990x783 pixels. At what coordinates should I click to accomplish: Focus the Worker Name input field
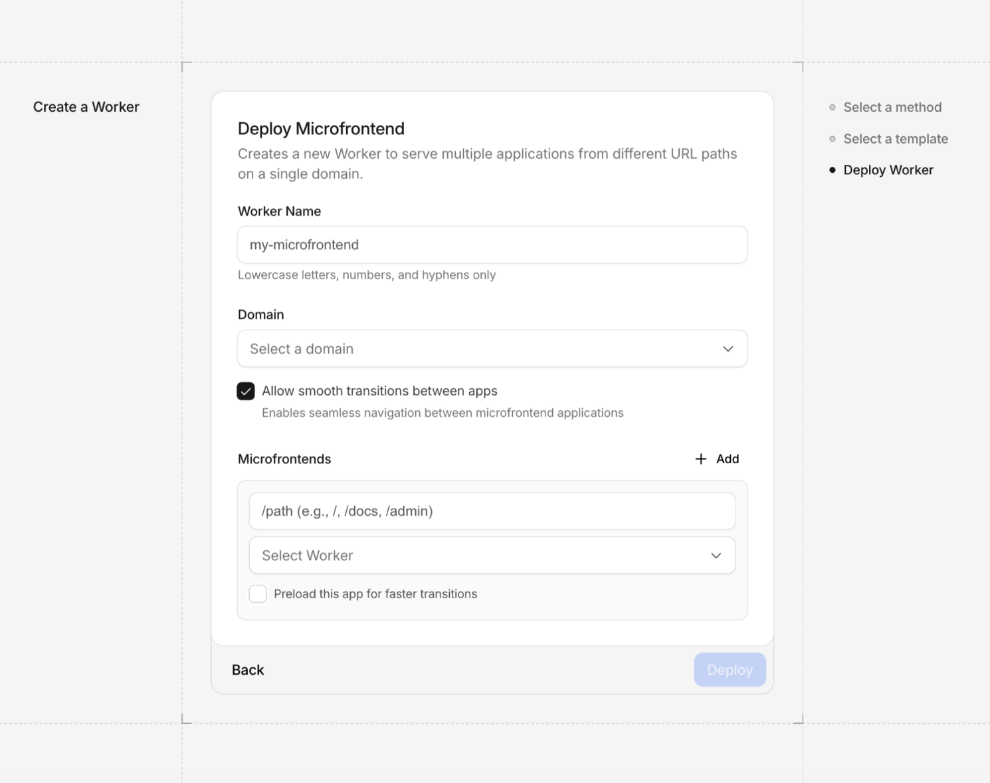click(x=492, y=245)
